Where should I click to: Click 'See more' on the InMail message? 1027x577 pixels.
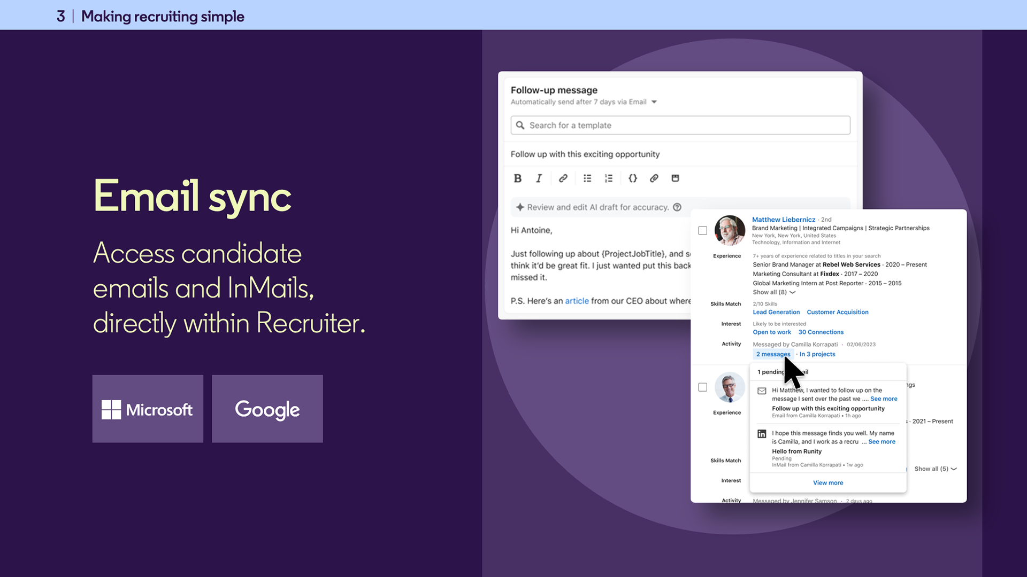[882, 442]
